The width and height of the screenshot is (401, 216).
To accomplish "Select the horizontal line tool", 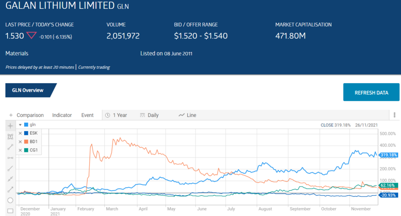I will point(10,158).
